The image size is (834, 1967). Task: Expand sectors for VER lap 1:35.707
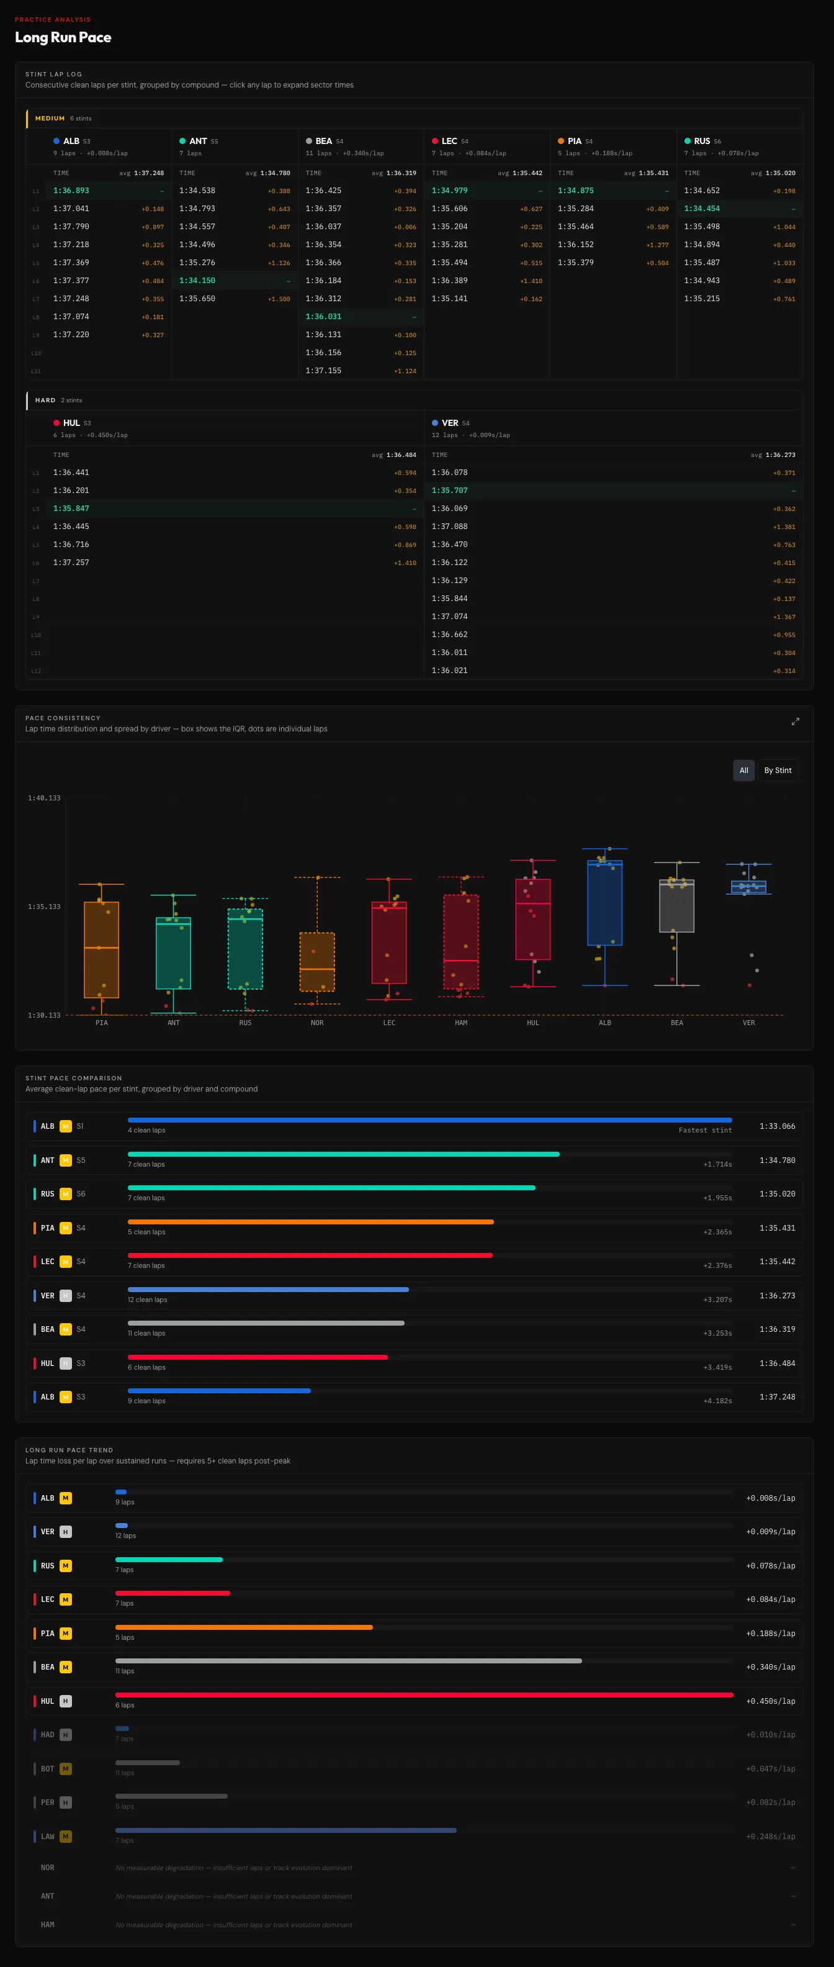pyautogui.click(x=612, y=491)
